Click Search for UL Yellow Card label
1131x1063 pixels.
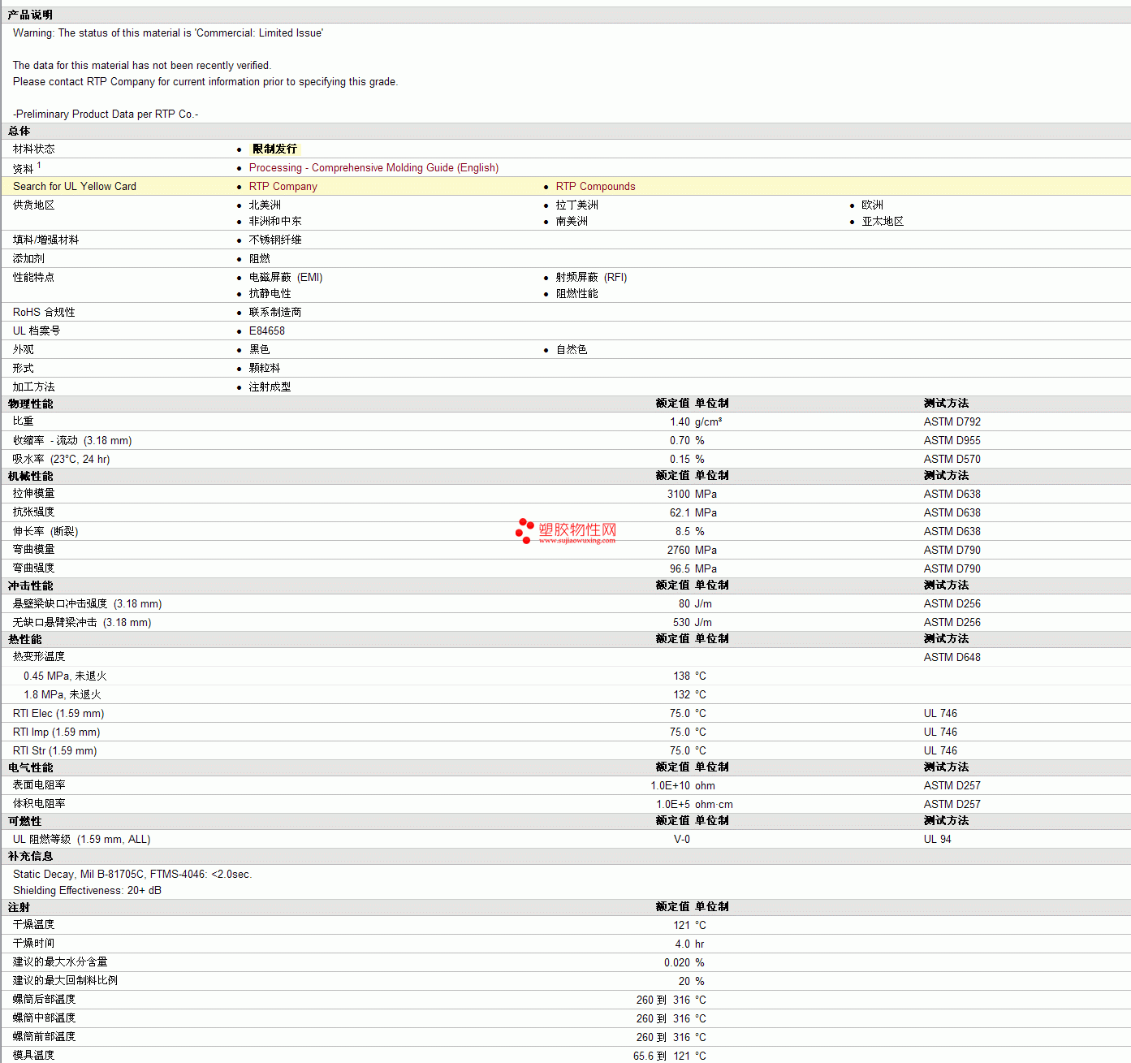[75, 187]
